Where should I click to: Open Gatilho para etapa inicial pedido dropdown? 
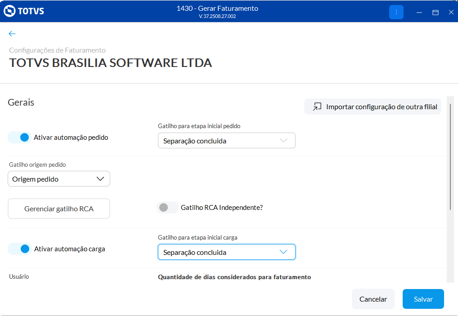(226, 141)
